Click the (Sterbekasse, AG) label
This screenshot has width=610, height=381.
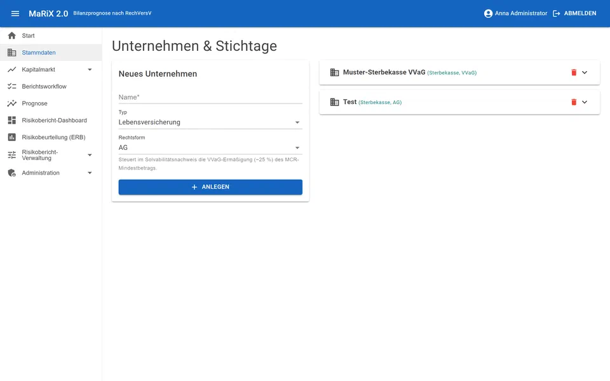[380, 103]
